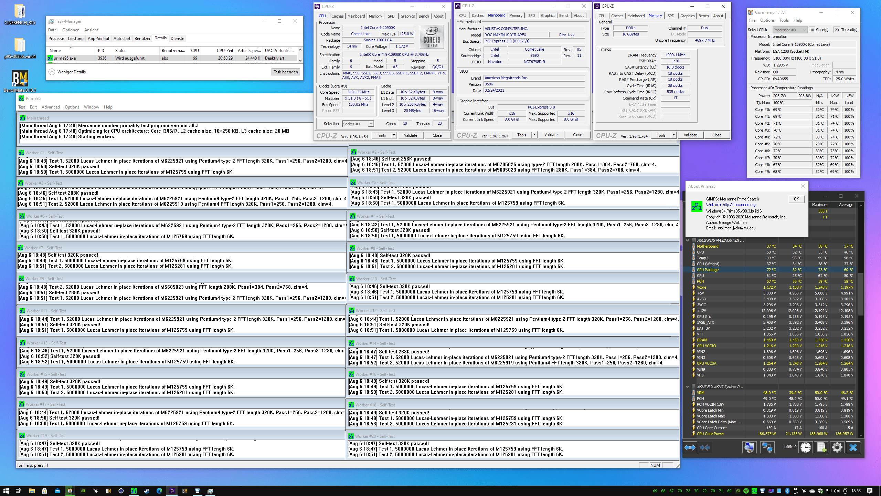This screenshot has height=496, width=881.
Task: Click HWiNFO shrink-columns arrows icon
Action: click(705, 447)
